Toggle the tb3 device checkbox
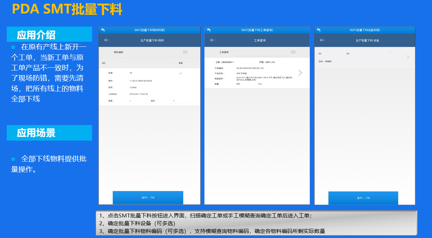 click(x=390, y=53)
